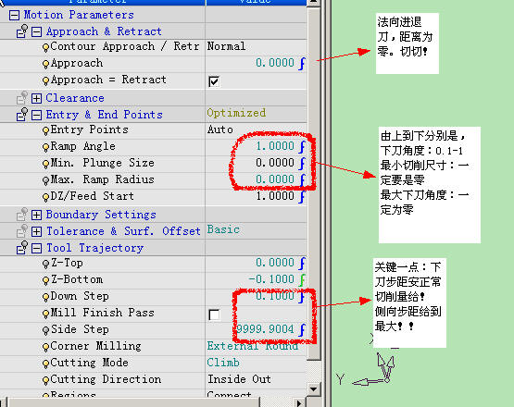Screen dimensions: 514x407
Task: Expand the Clearance section
Action: [36, 98]
